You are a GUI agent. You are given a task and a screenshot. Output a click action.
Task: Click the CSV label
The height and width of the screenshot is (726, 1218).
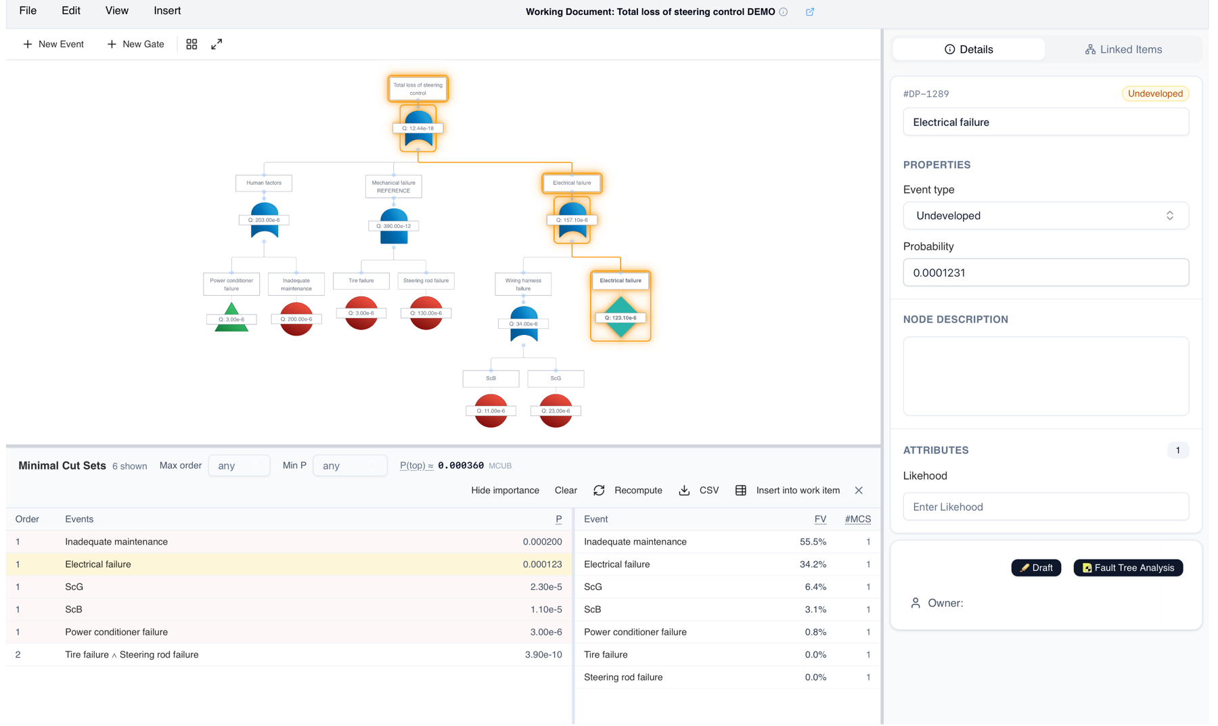pyautogui.click(x=709, y=491)
